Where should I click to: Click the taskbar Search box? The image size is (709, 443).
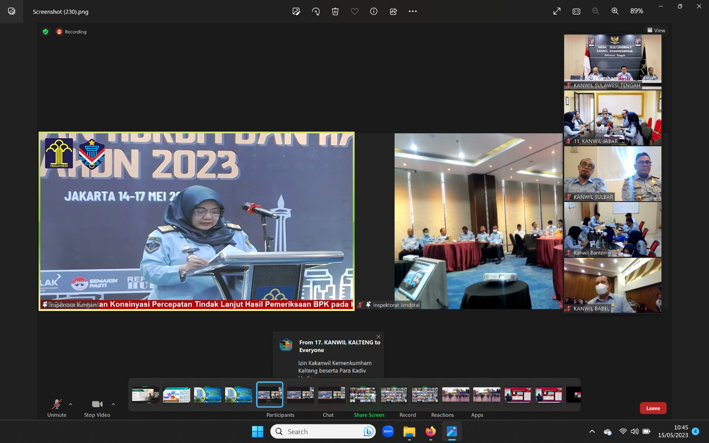click(x=323, y=431)
